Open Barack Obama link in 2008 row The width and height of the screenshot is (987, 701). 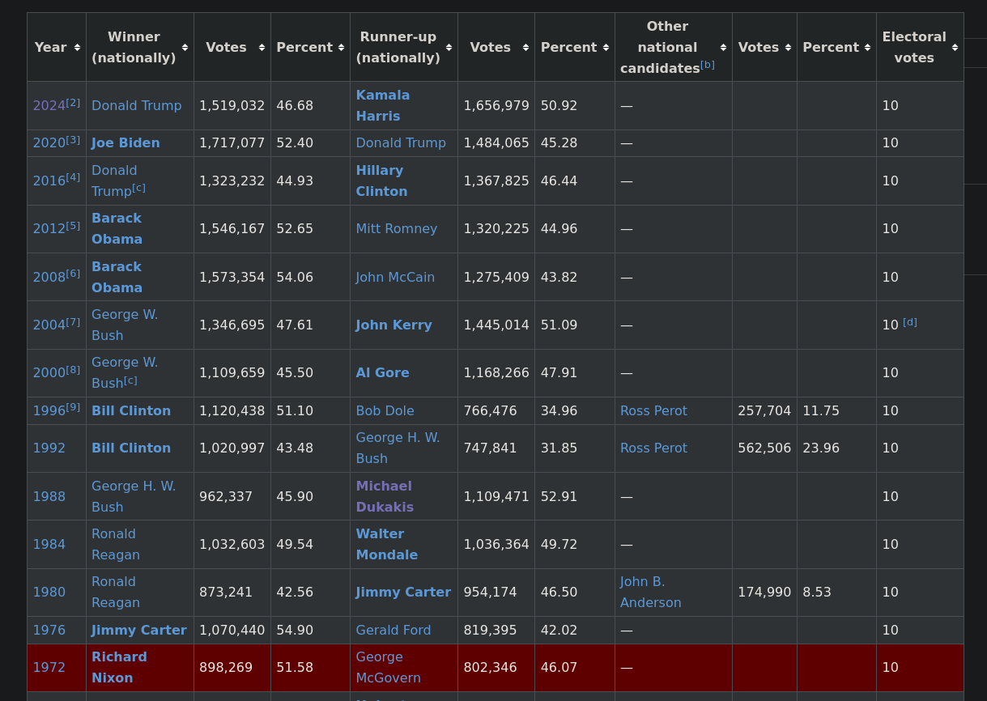(x=117, y=278)
